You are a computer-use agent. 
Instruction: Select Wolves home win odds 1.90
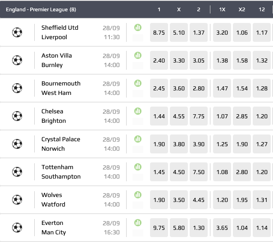click(x=159, y=200)
